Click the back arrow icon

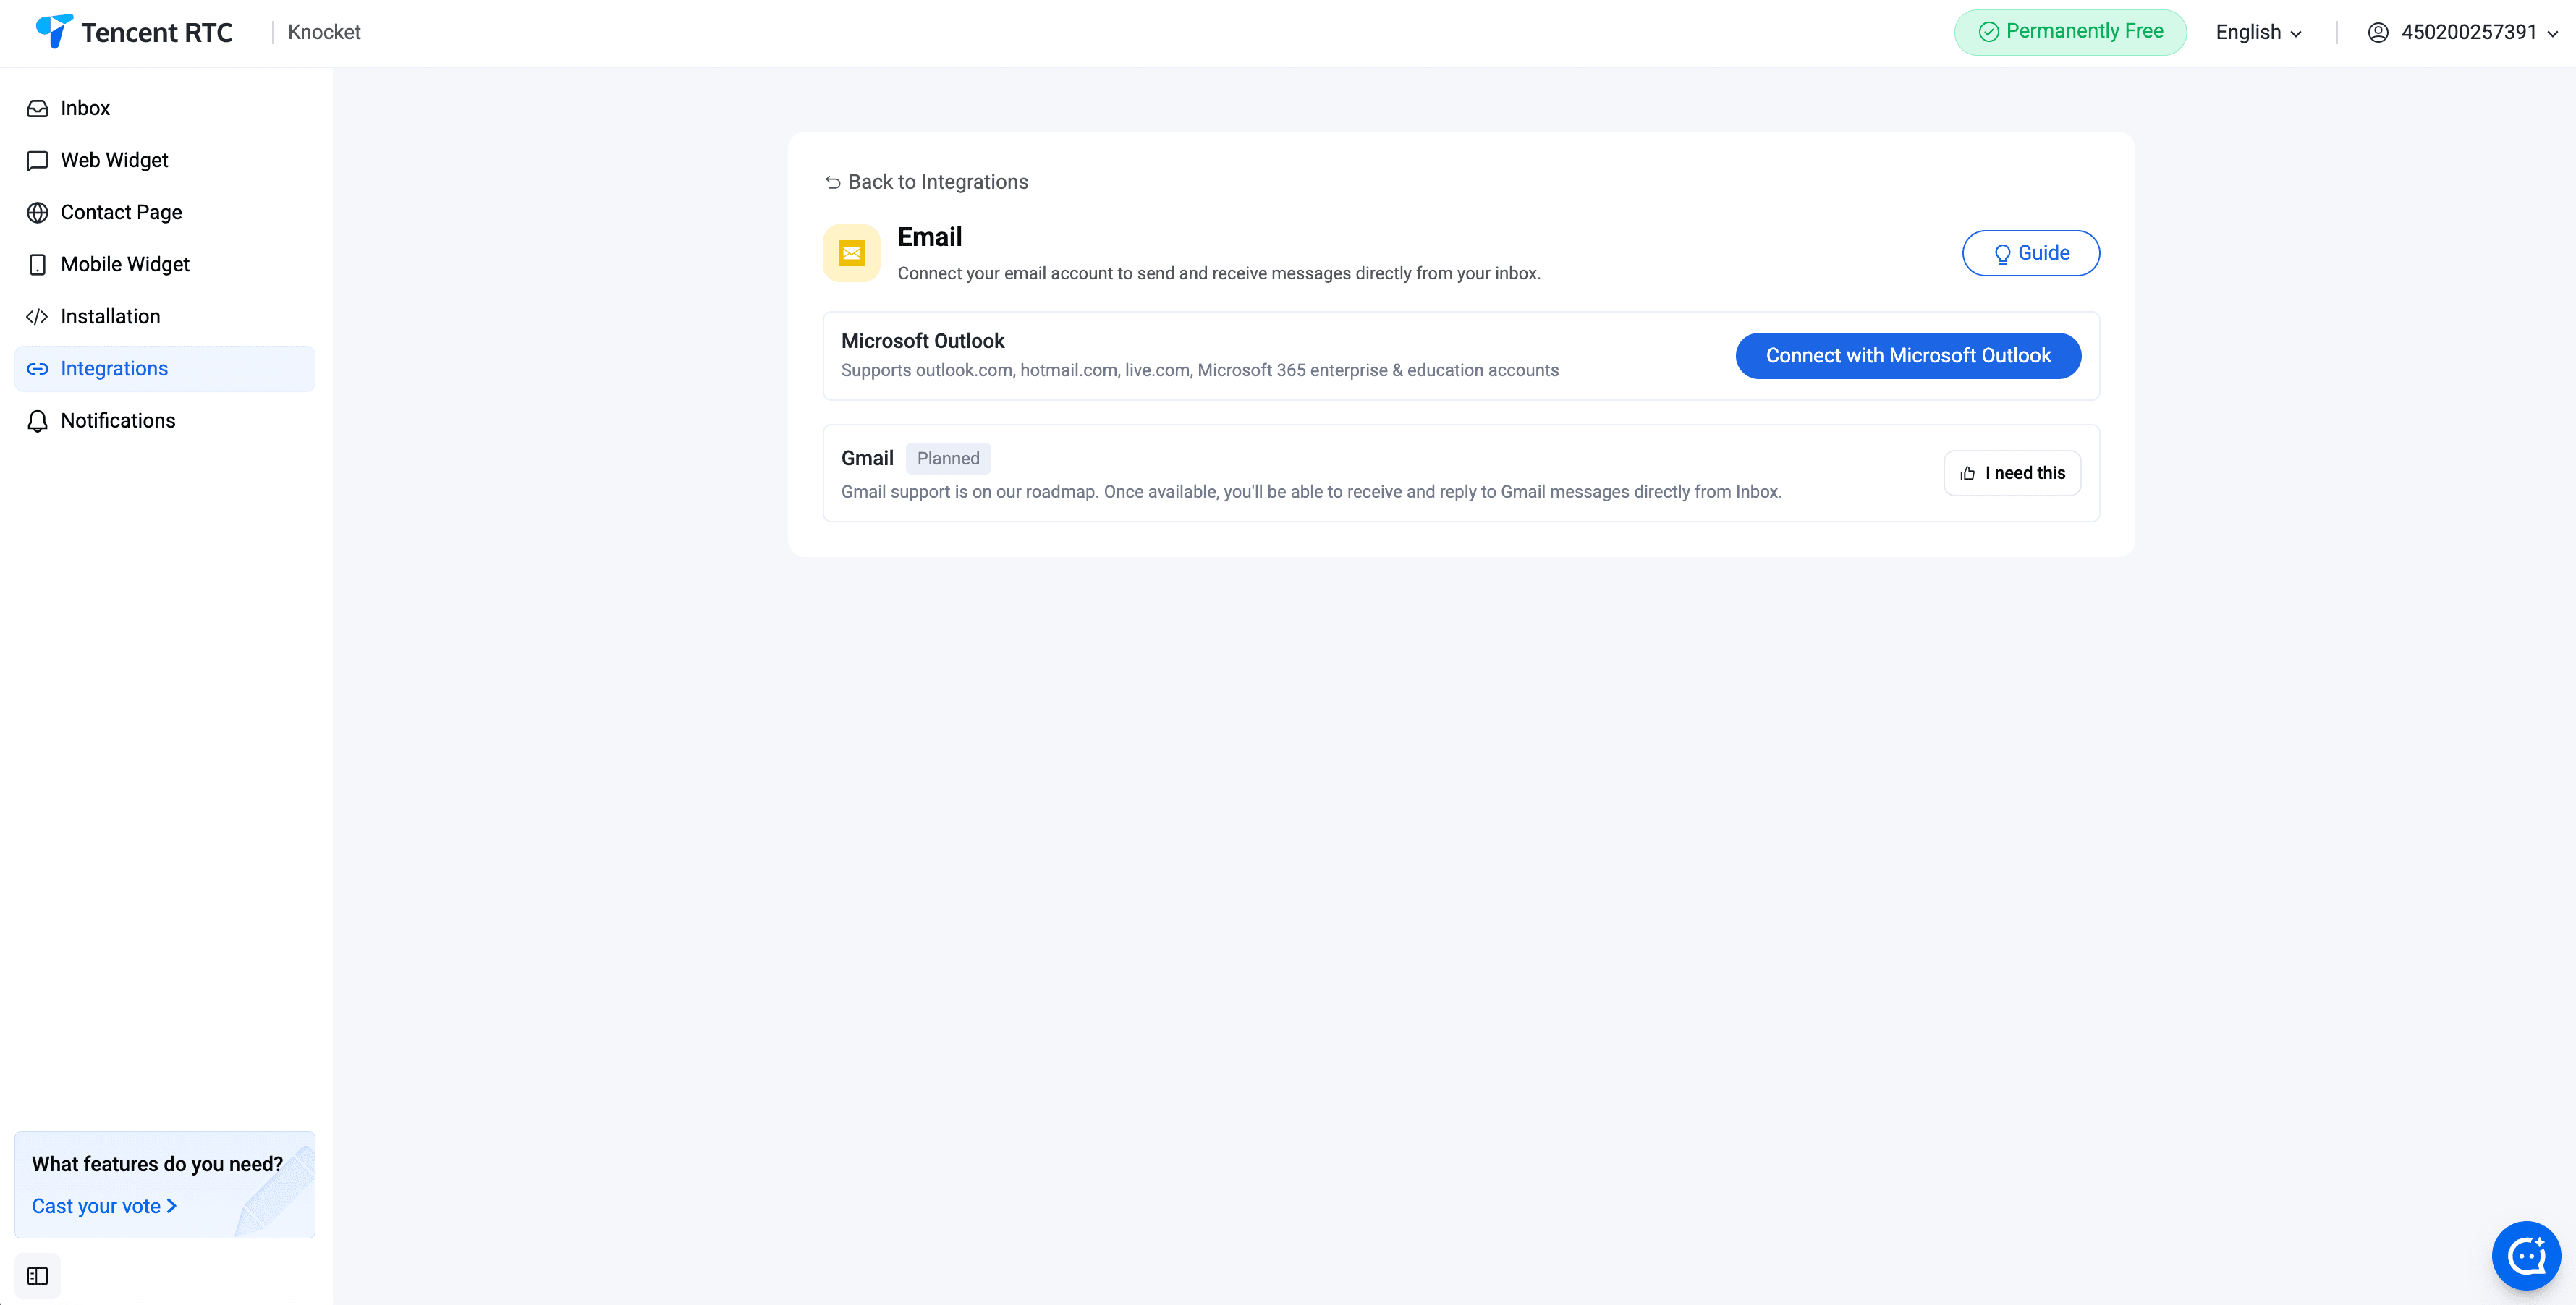832,182
